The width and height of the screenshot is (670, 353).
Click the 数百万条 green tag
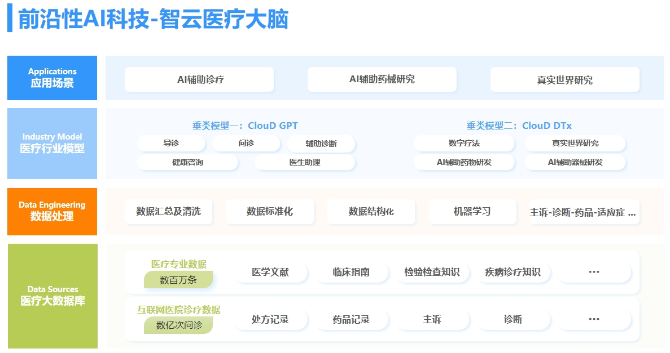(x=178, y=280)
